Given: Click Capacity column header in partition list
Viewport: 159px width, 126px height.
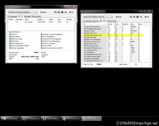Looking at the screenshot, I should point(40,19).
